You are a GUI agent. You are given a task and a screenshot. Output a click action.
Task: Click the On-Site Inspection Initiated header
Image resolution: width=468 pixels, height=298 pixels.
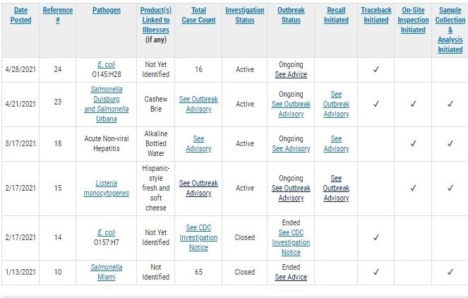coord(413,20)
